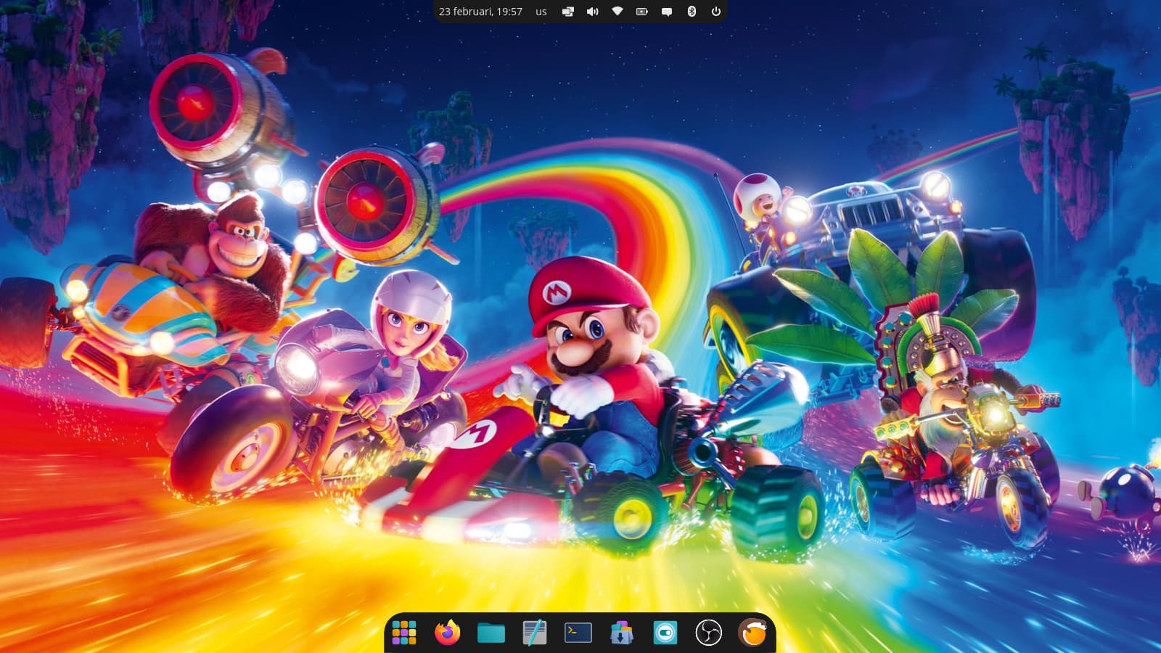Open the notifications indicator
Viewport: 1161px width, 653px height.
667,12
